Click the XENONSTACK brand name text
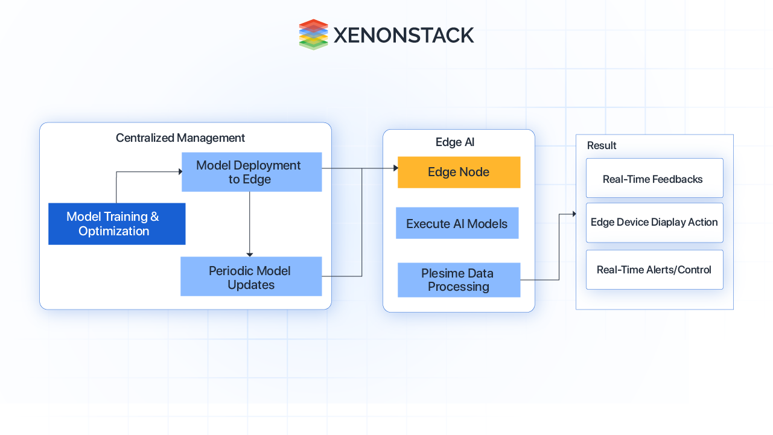This screenshot has height=435, width=773. [x=403, y=35]
